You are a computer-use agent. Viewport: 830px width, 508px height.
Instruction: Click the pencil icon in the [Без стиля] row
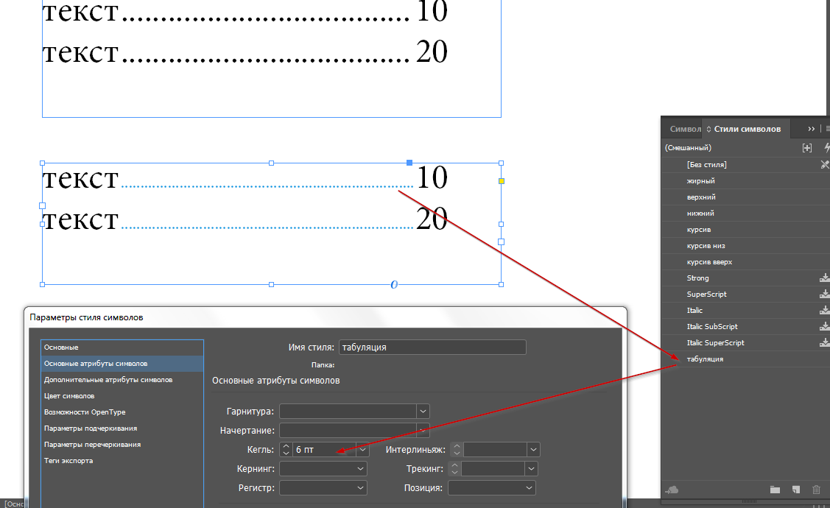tap(825, 165)
